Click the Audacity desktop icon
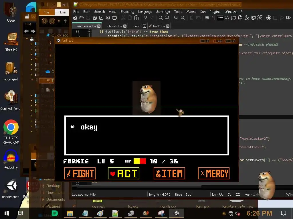The height and width of the screenshot is (219, 293). pos(11,159)
